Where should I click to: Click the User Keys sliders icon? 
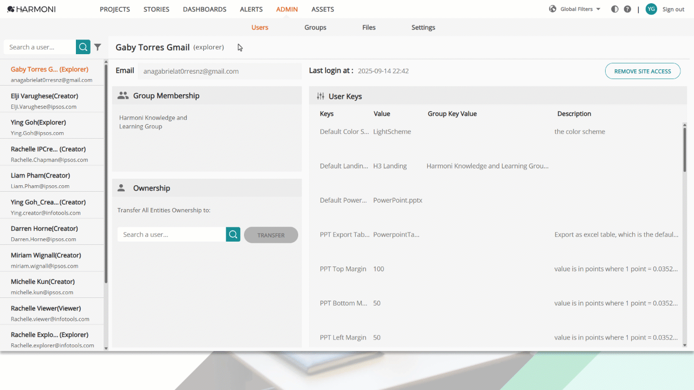click(x=320, y=96)
